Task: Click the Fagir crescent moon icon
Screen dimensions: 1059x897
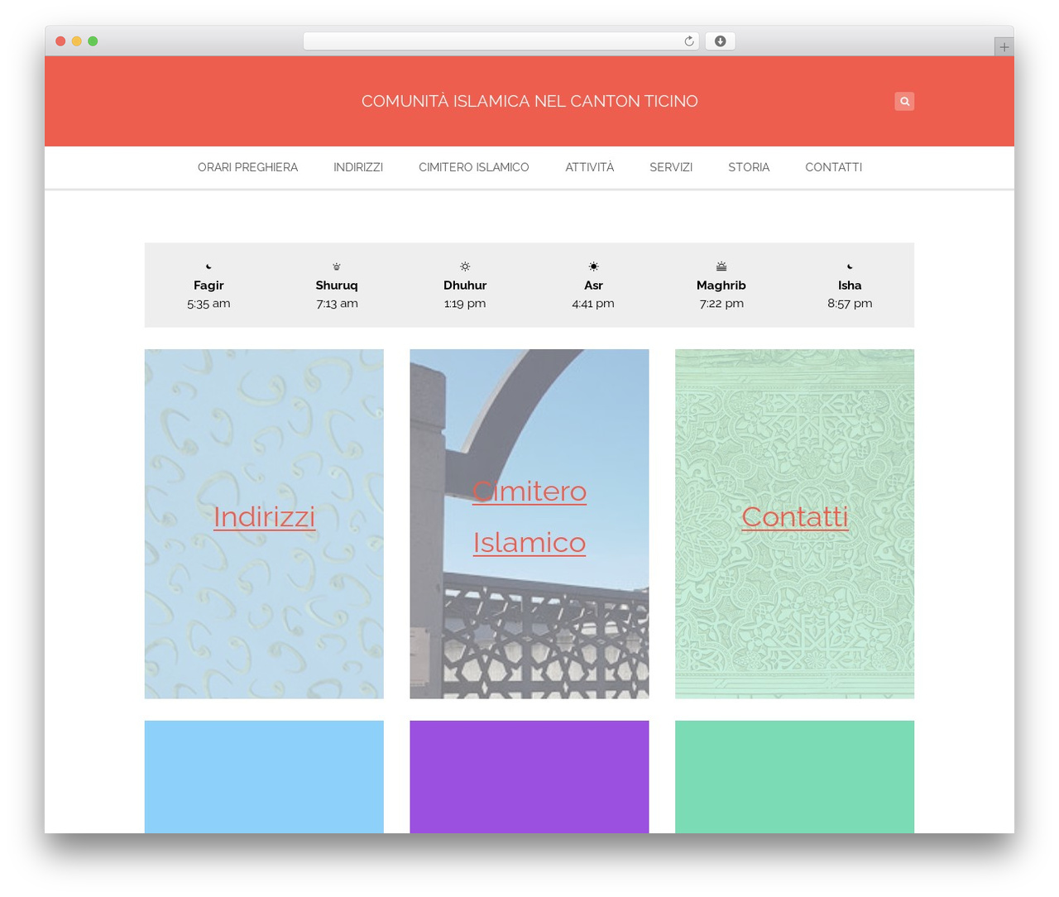Action: click(x=208, y=266)
